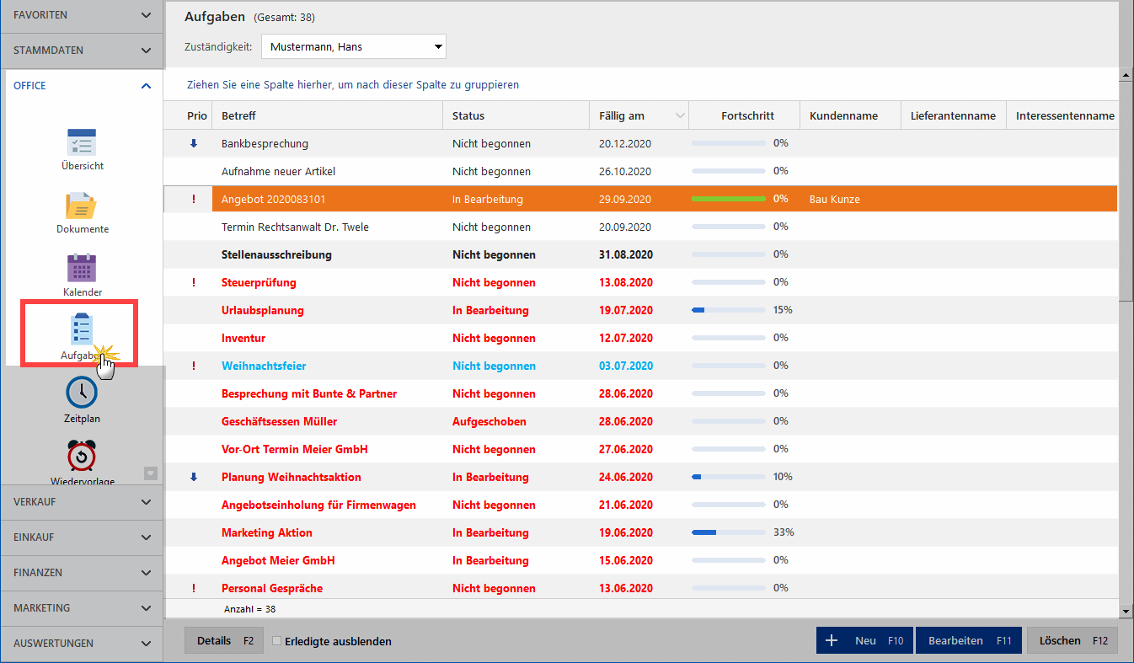
Task: Select the Aufgaben clipboard icon
Action: pyautogui.click(x=82, y=331)
